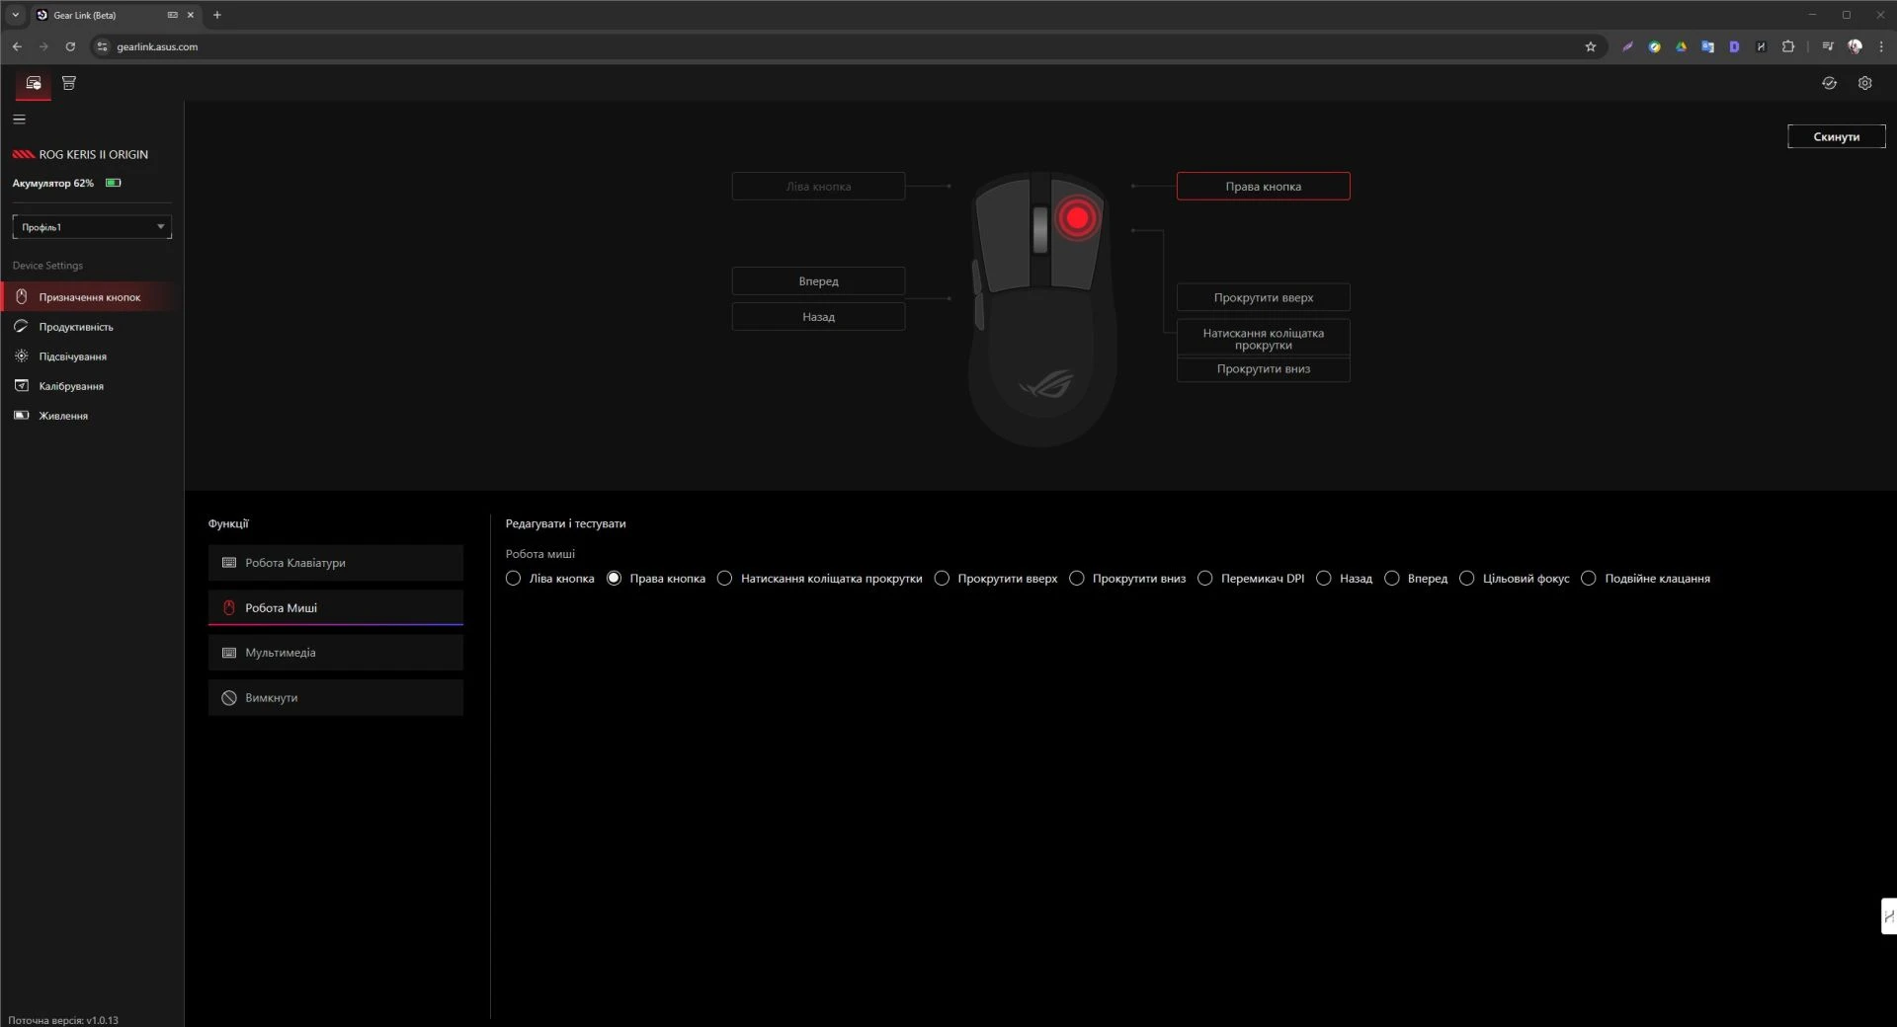The width and height of the screenshot is (1897, 1027).
Task: Open the devices tab icon in Gear Link header
Action: tap(34, 83)
